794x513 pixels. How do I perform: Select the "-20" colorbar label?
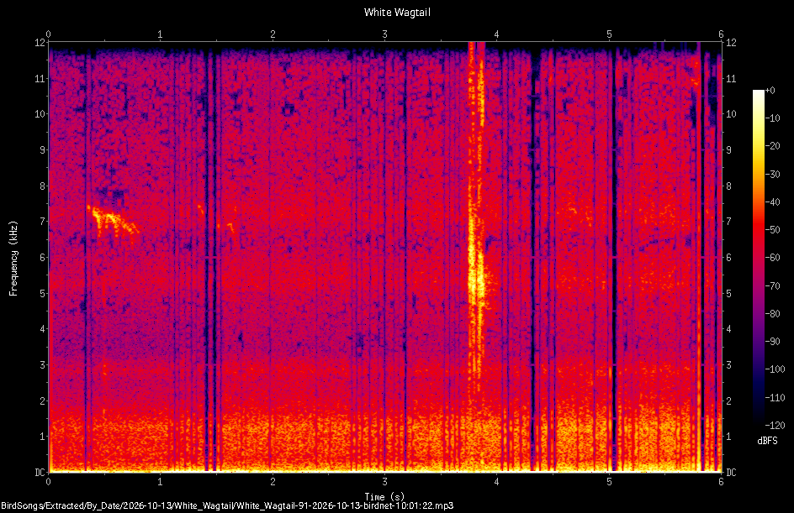773,146
